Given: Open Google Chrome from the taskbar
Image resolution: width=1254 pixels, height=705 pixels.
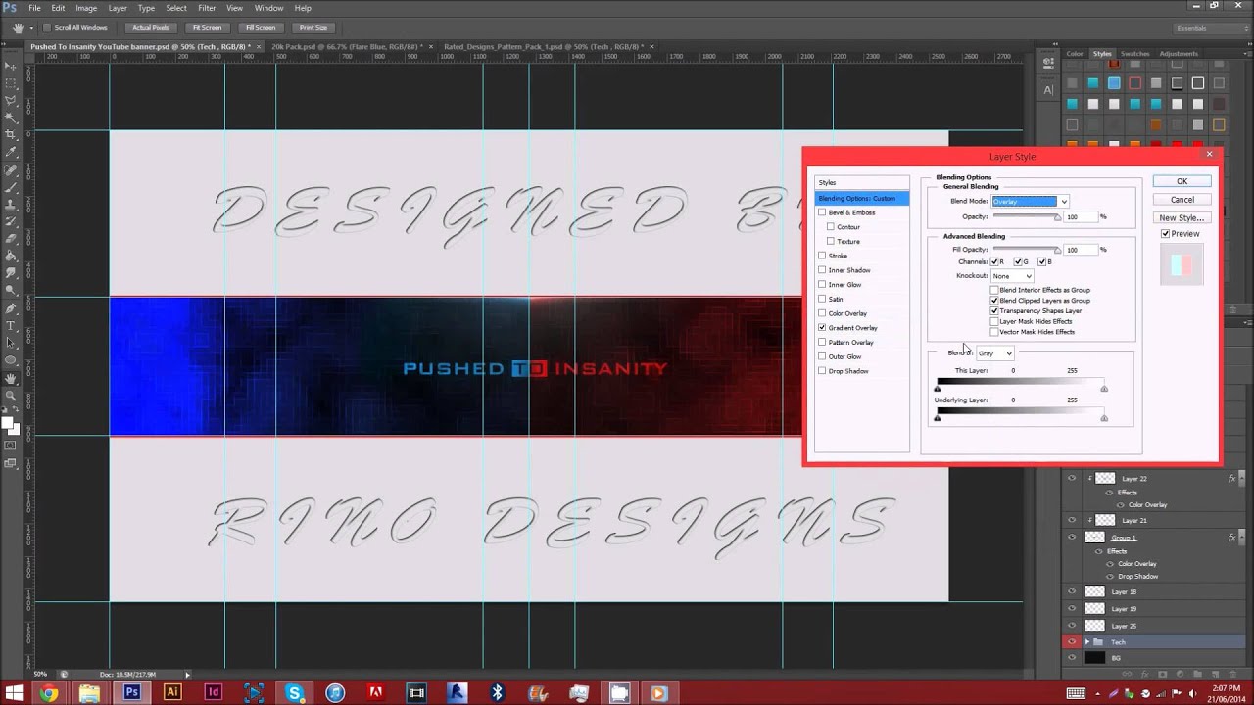Looking at the screenshot, I should [x=49, y=693].
